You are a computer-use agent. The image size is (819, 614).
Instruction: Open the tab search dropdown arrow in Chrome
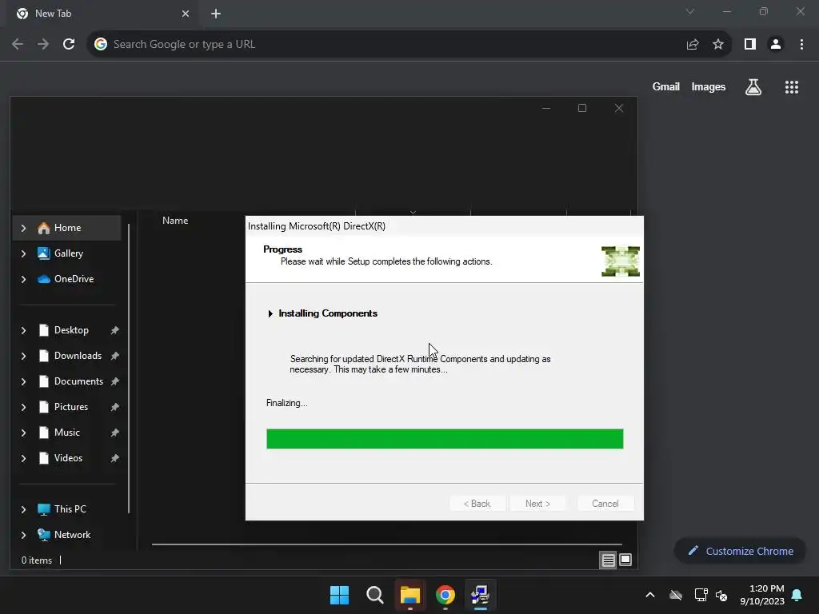tap(690, 11)
